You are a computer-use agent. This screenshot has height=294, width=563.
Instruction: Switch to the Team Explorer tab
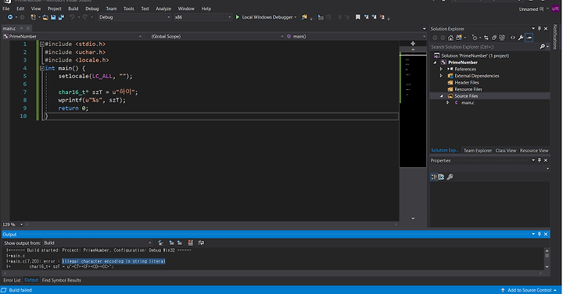coord(477,150)
